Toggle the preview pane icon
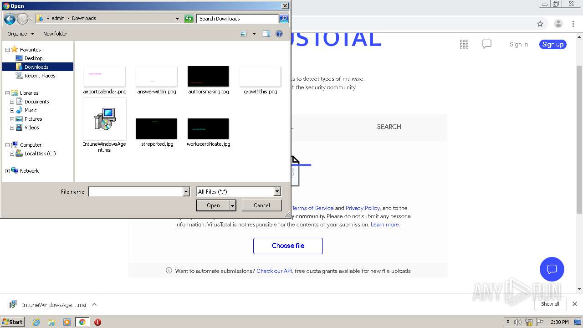The image size is (583, 328). pyautogui.click(x=266, y=34)
